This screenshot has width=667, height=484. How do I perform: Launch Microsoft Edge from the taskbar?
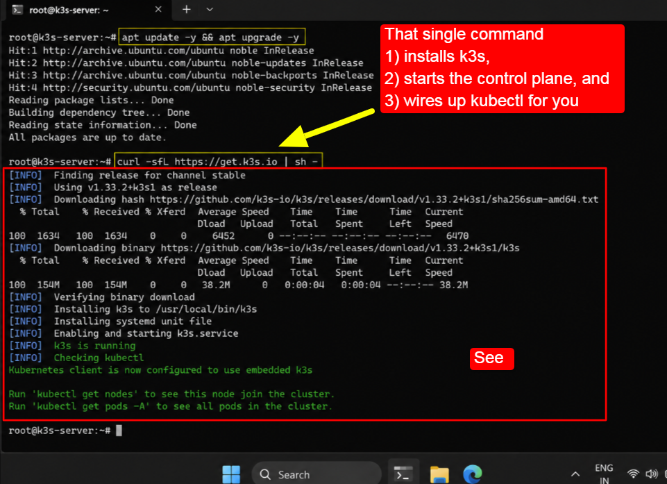tap(472, 474)
